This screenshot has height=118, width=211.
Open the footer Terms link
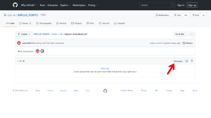coord(38,91)
